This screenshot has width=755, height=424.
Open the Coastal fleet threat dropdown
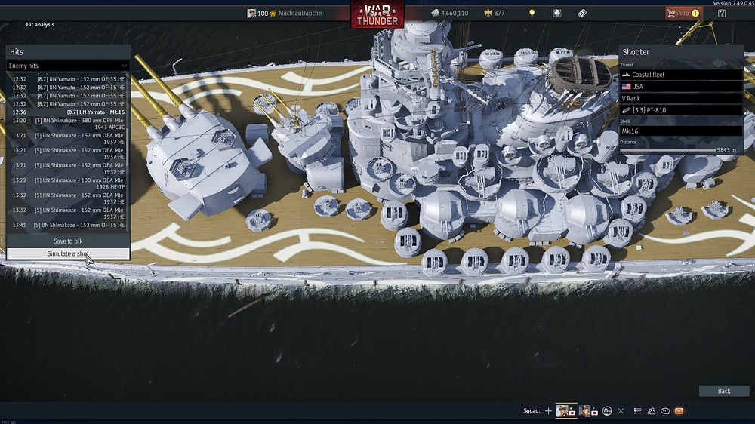(x=680, y=75)
